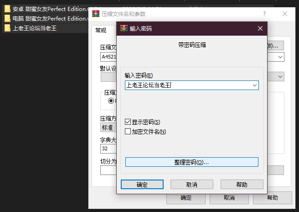Select the radio button under 压缩 format group
The image size is (299, 212).
coord(111,101)
